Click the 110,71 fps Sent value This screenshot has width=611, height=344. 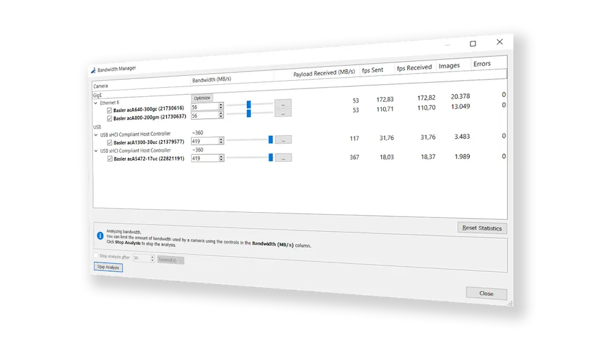pos(385,109)
